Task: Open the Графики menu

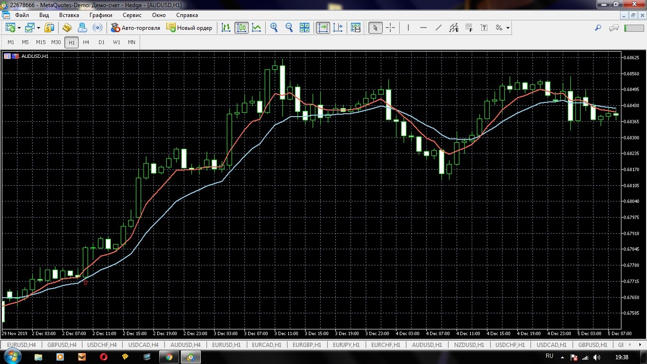Action: coord(100,15)
